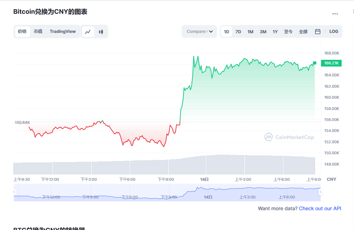Open the three-dot options menu
This screenshot has width=354, height=230.
[335, 13]
